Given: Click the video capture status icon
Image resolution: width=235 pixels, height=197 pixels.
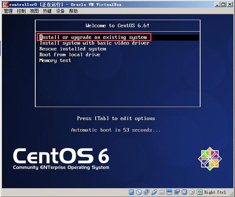Looking at the screenshot, I should (x=177, y=192).
